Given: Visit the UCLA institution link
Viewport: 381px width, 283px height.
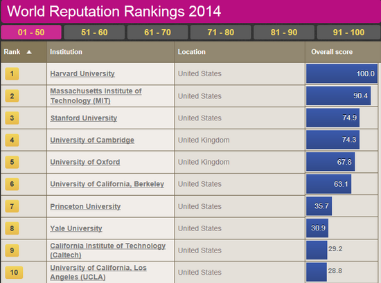Looking at the screenshot, I should pos(98,273).
